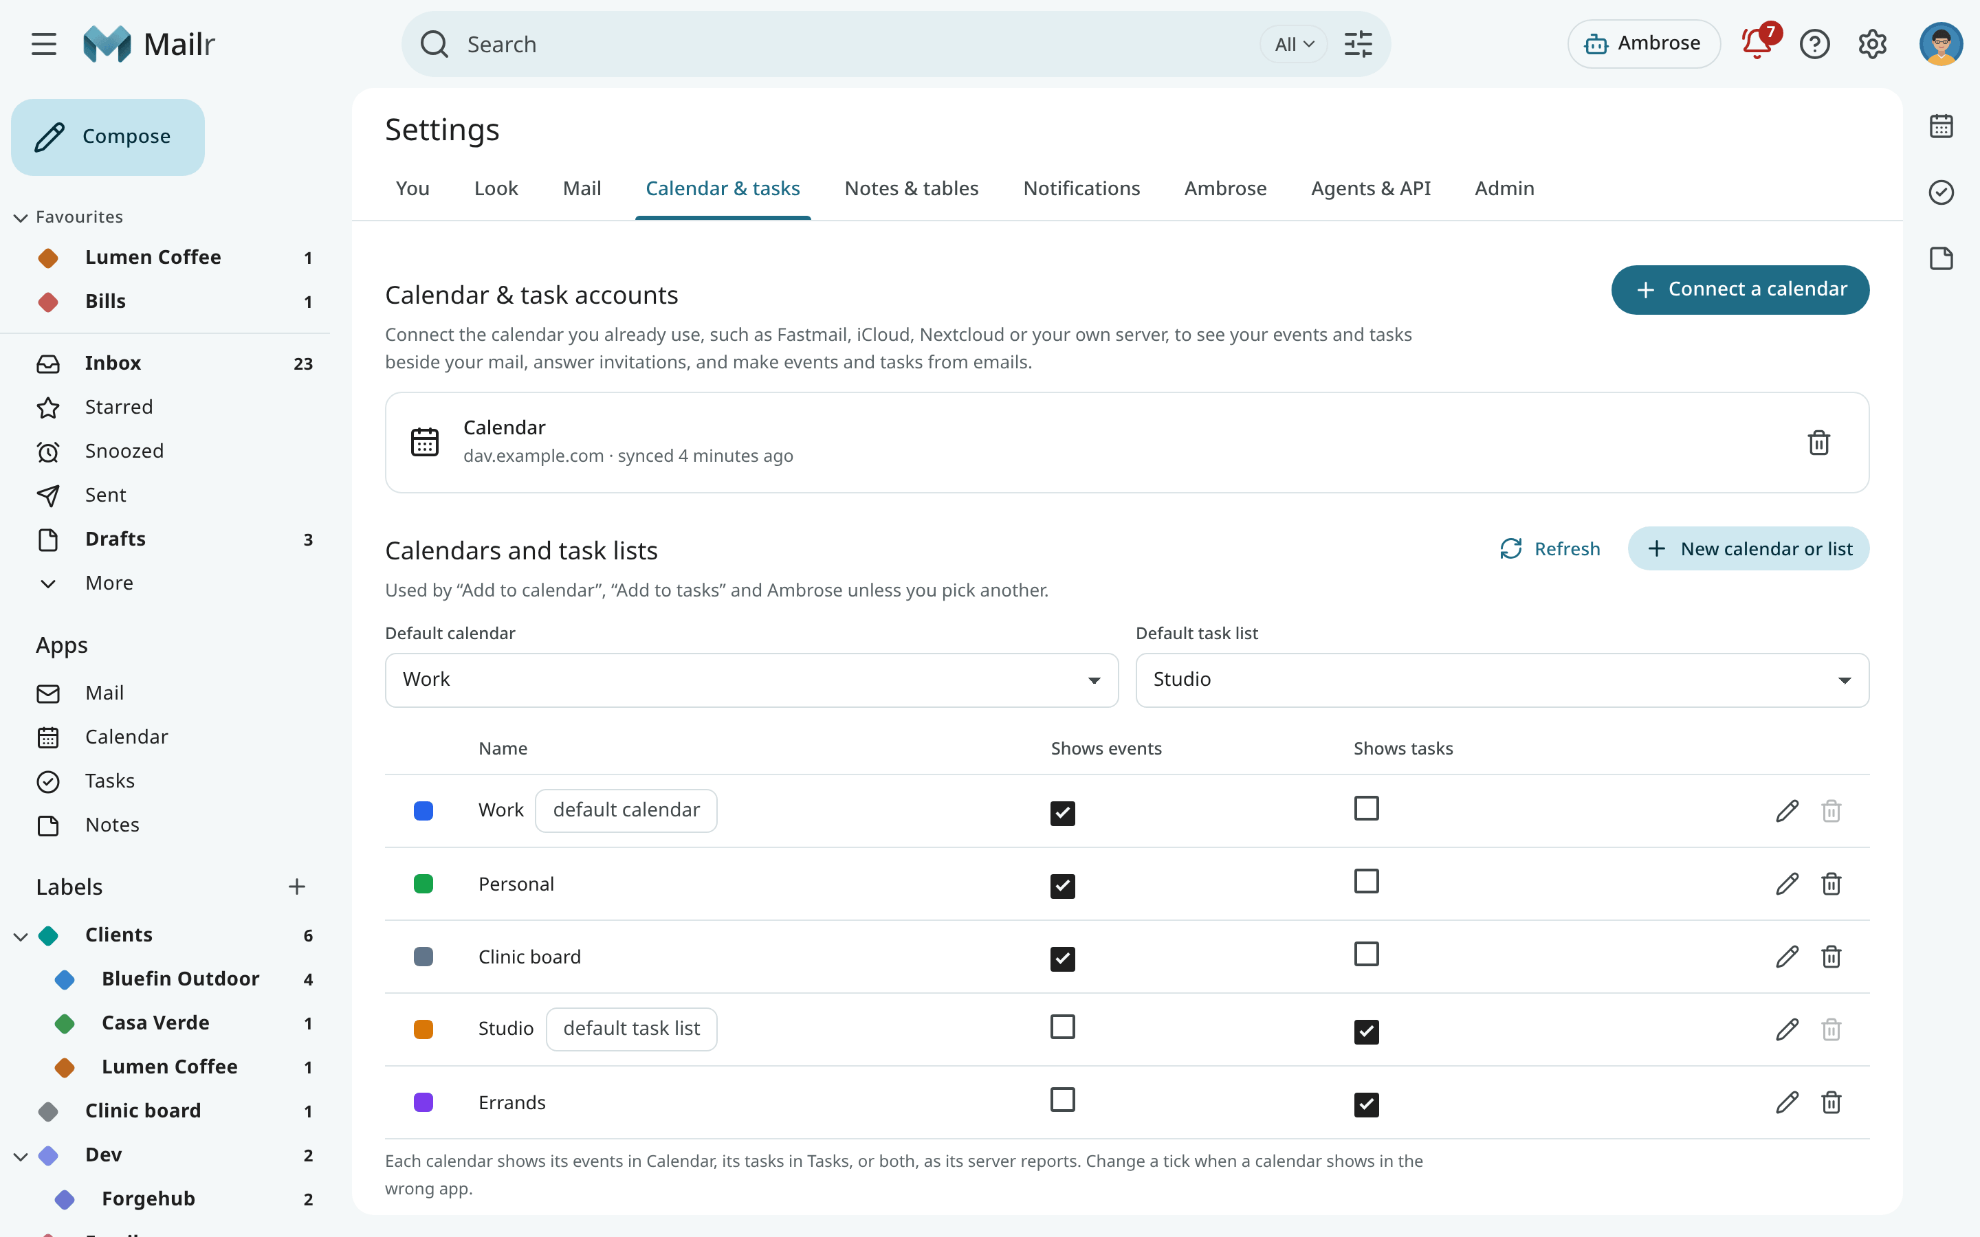Edit the Clinic board calendar

click(x=1787, y=957)
